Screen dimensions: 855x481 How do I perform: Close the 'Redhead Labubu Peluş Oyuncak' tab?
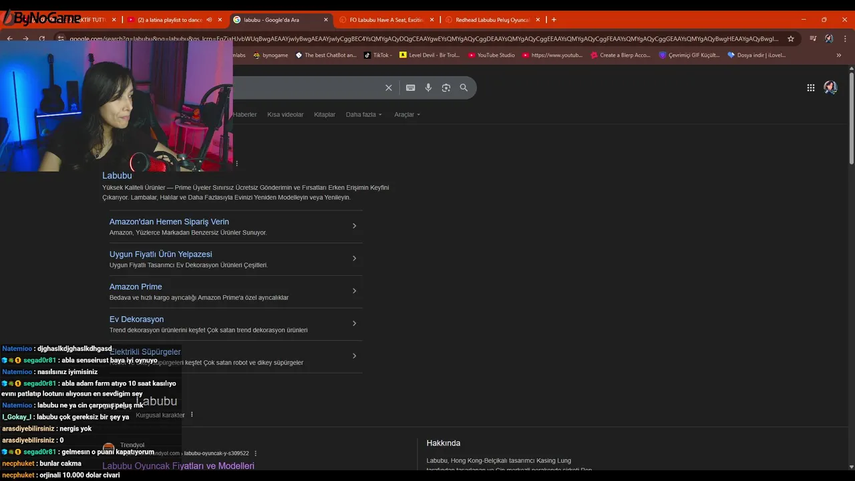point(538,20)
